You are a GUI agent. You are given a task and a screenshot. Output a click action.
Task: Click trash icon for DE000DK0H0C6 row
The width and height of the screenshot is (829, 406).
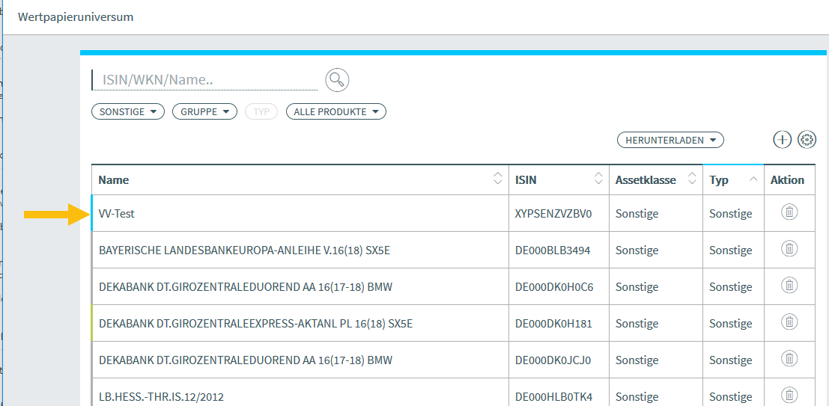click(789, 286)
